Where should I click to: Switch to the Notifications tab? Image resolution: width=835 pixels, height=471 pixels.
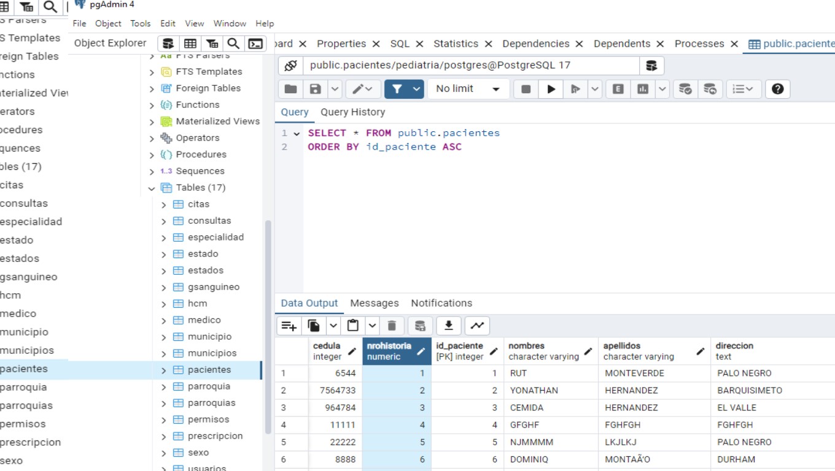point(441,303)
